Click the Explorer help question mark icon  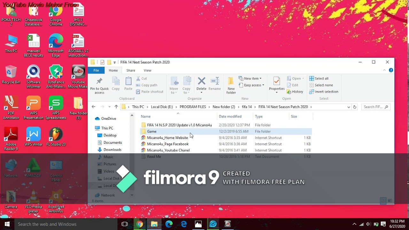click(391, 70)
